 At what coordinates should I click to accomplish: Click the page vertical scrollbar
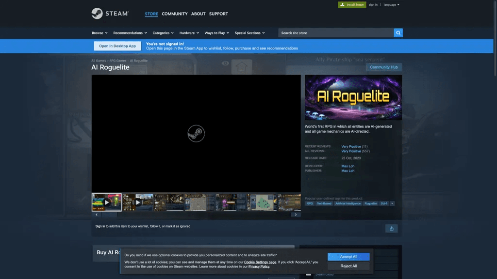click(x=495, y=38)
